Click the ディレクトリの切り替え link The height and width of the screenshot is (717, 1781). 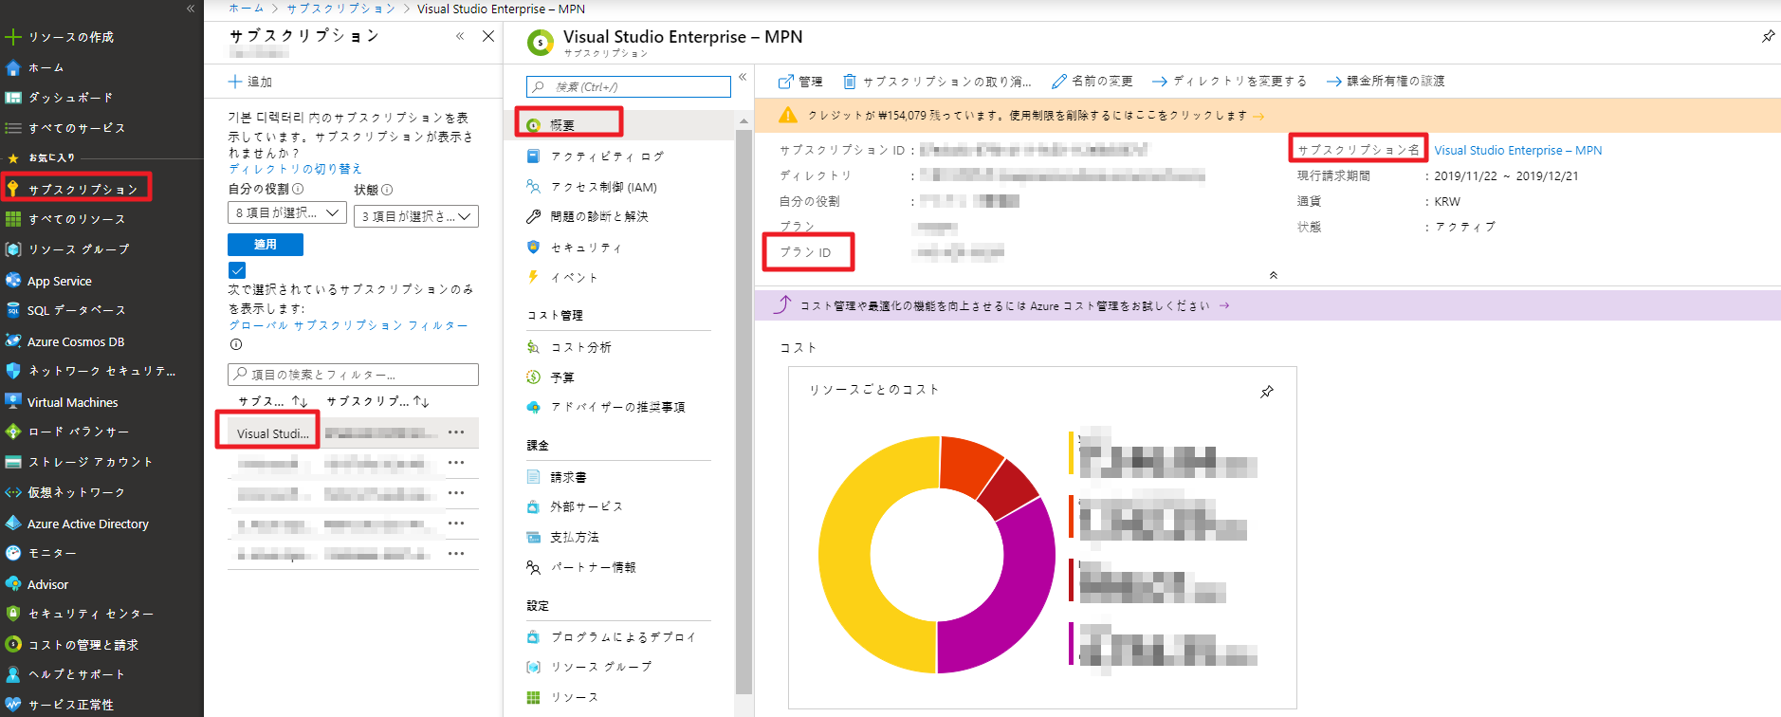tap(295, 169)
